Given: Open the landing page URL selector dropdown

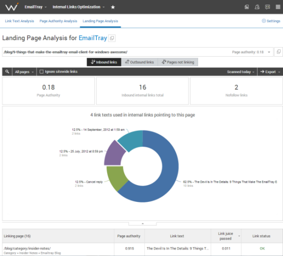Looking at the screenshot, I should click(269, 52).
